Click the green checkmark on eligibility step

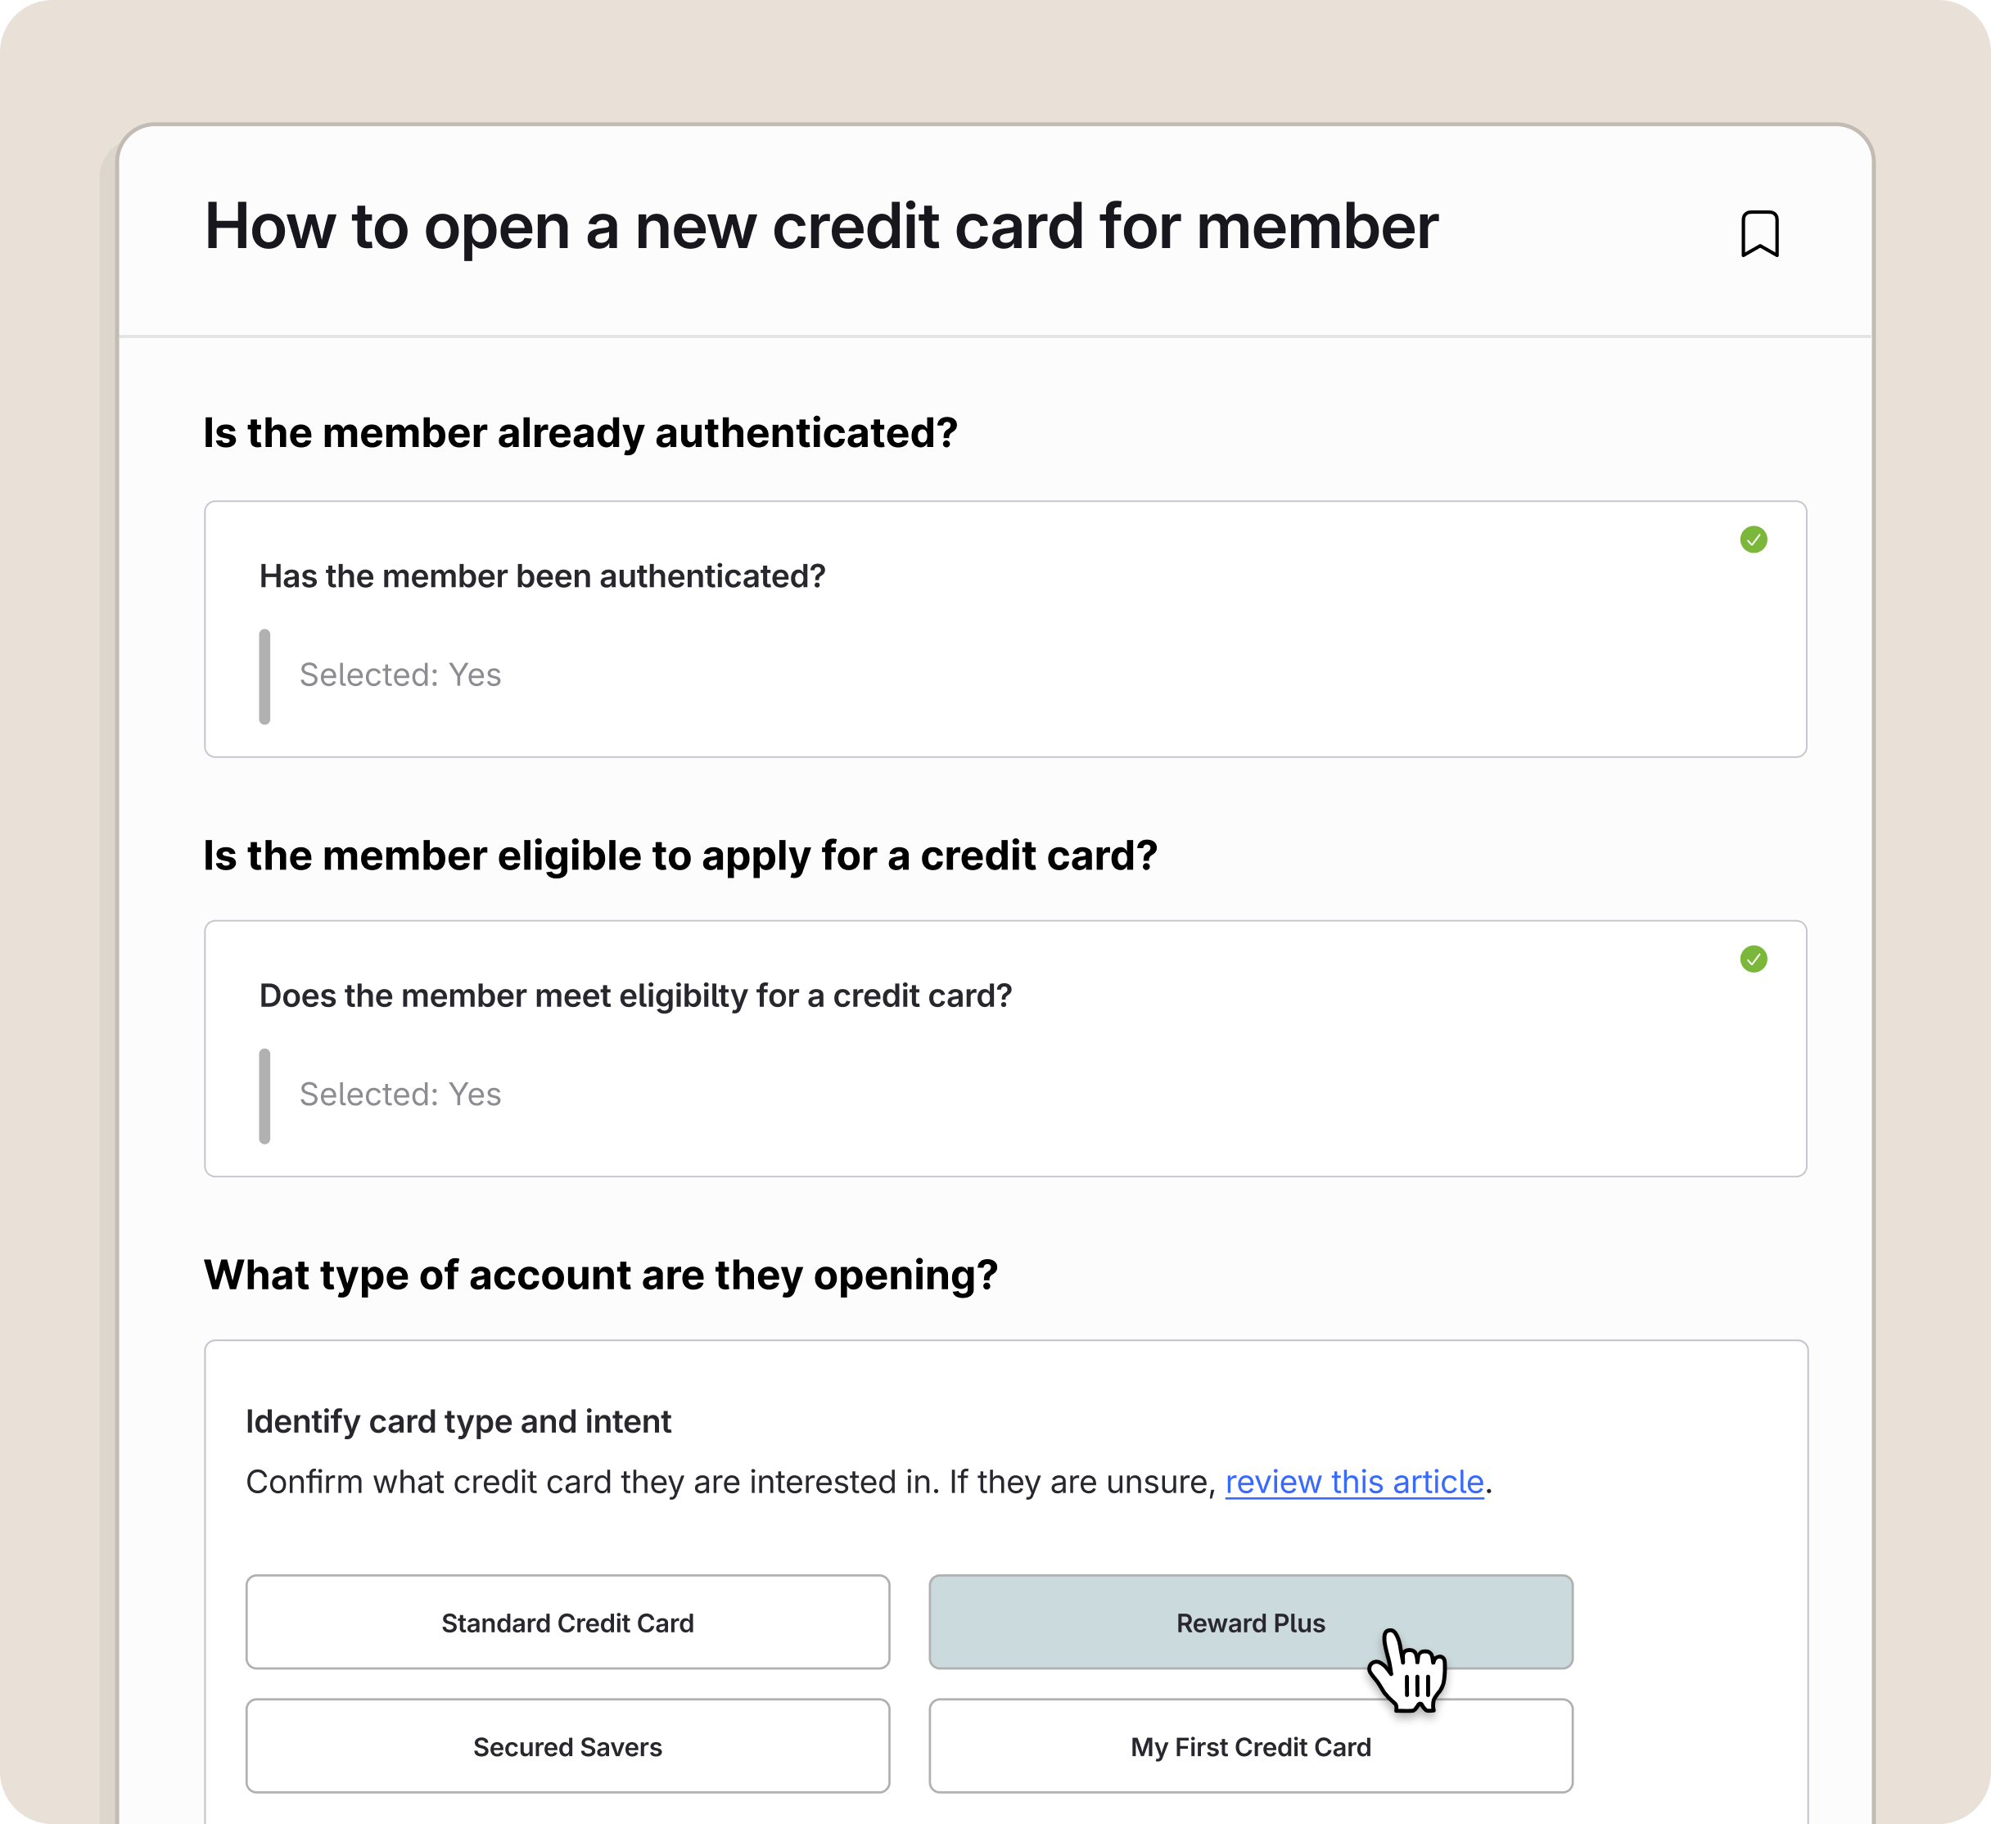coord(1753,959)
